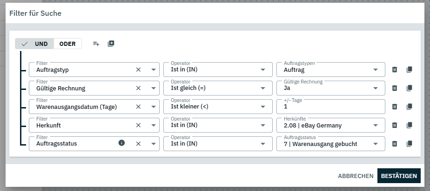The image size is (430, 191).
Task: Delete the Auftragstyp filter row
Action: 395,70
